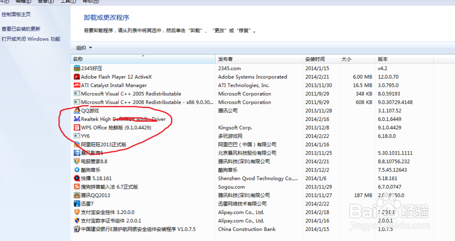
Task: Sort by the 大小 column header
Action: (357, 59)
